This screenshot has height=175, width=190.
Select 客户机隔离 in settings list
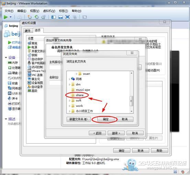pos(36,63)
